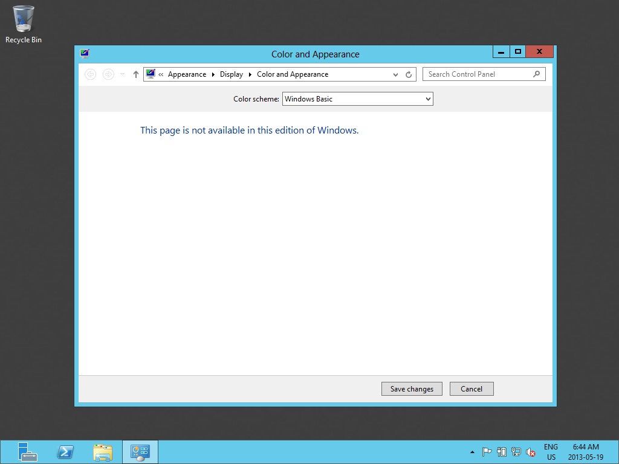619x464 pixels.
Task: Select the Control Panel taskbar button
Action: pyautogui.click(x=140, y=452)
